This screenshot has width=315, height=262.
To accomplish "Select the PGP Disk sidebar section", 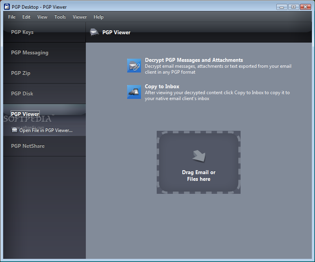I will tap(44, 94).
